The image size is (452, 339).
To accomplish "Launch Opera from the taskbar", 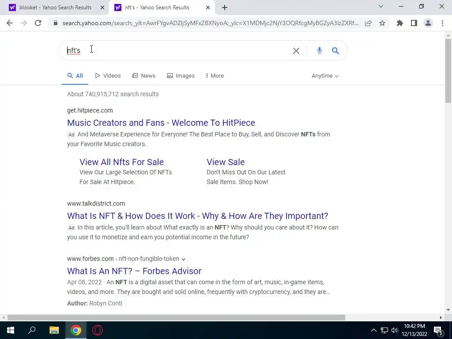I will pyautogui.click(x=98, y=330).
